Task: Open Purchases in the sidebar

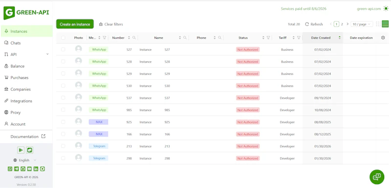Action: click(x=27, y=78)
